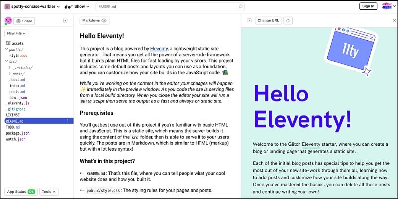Screen dimensions: 398x199
Task: Focus the README.md file search field
Action: (x=170, y=7)
